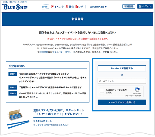Click the red レポ report icon
This screenshot has height=137, width=155.
click(76, 7)
